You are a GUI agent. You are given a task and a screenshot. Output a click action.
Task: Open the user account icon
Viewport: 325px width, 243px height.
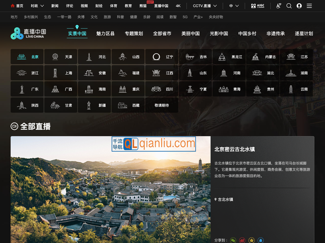point(299,6)
